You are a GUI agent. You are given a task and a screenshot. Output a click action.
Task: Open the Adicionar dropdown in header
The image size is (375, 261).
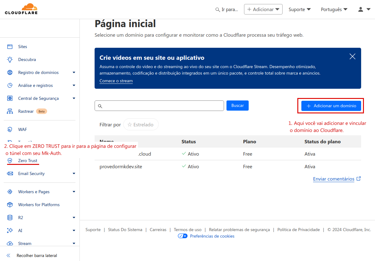(x=263, y=10)
